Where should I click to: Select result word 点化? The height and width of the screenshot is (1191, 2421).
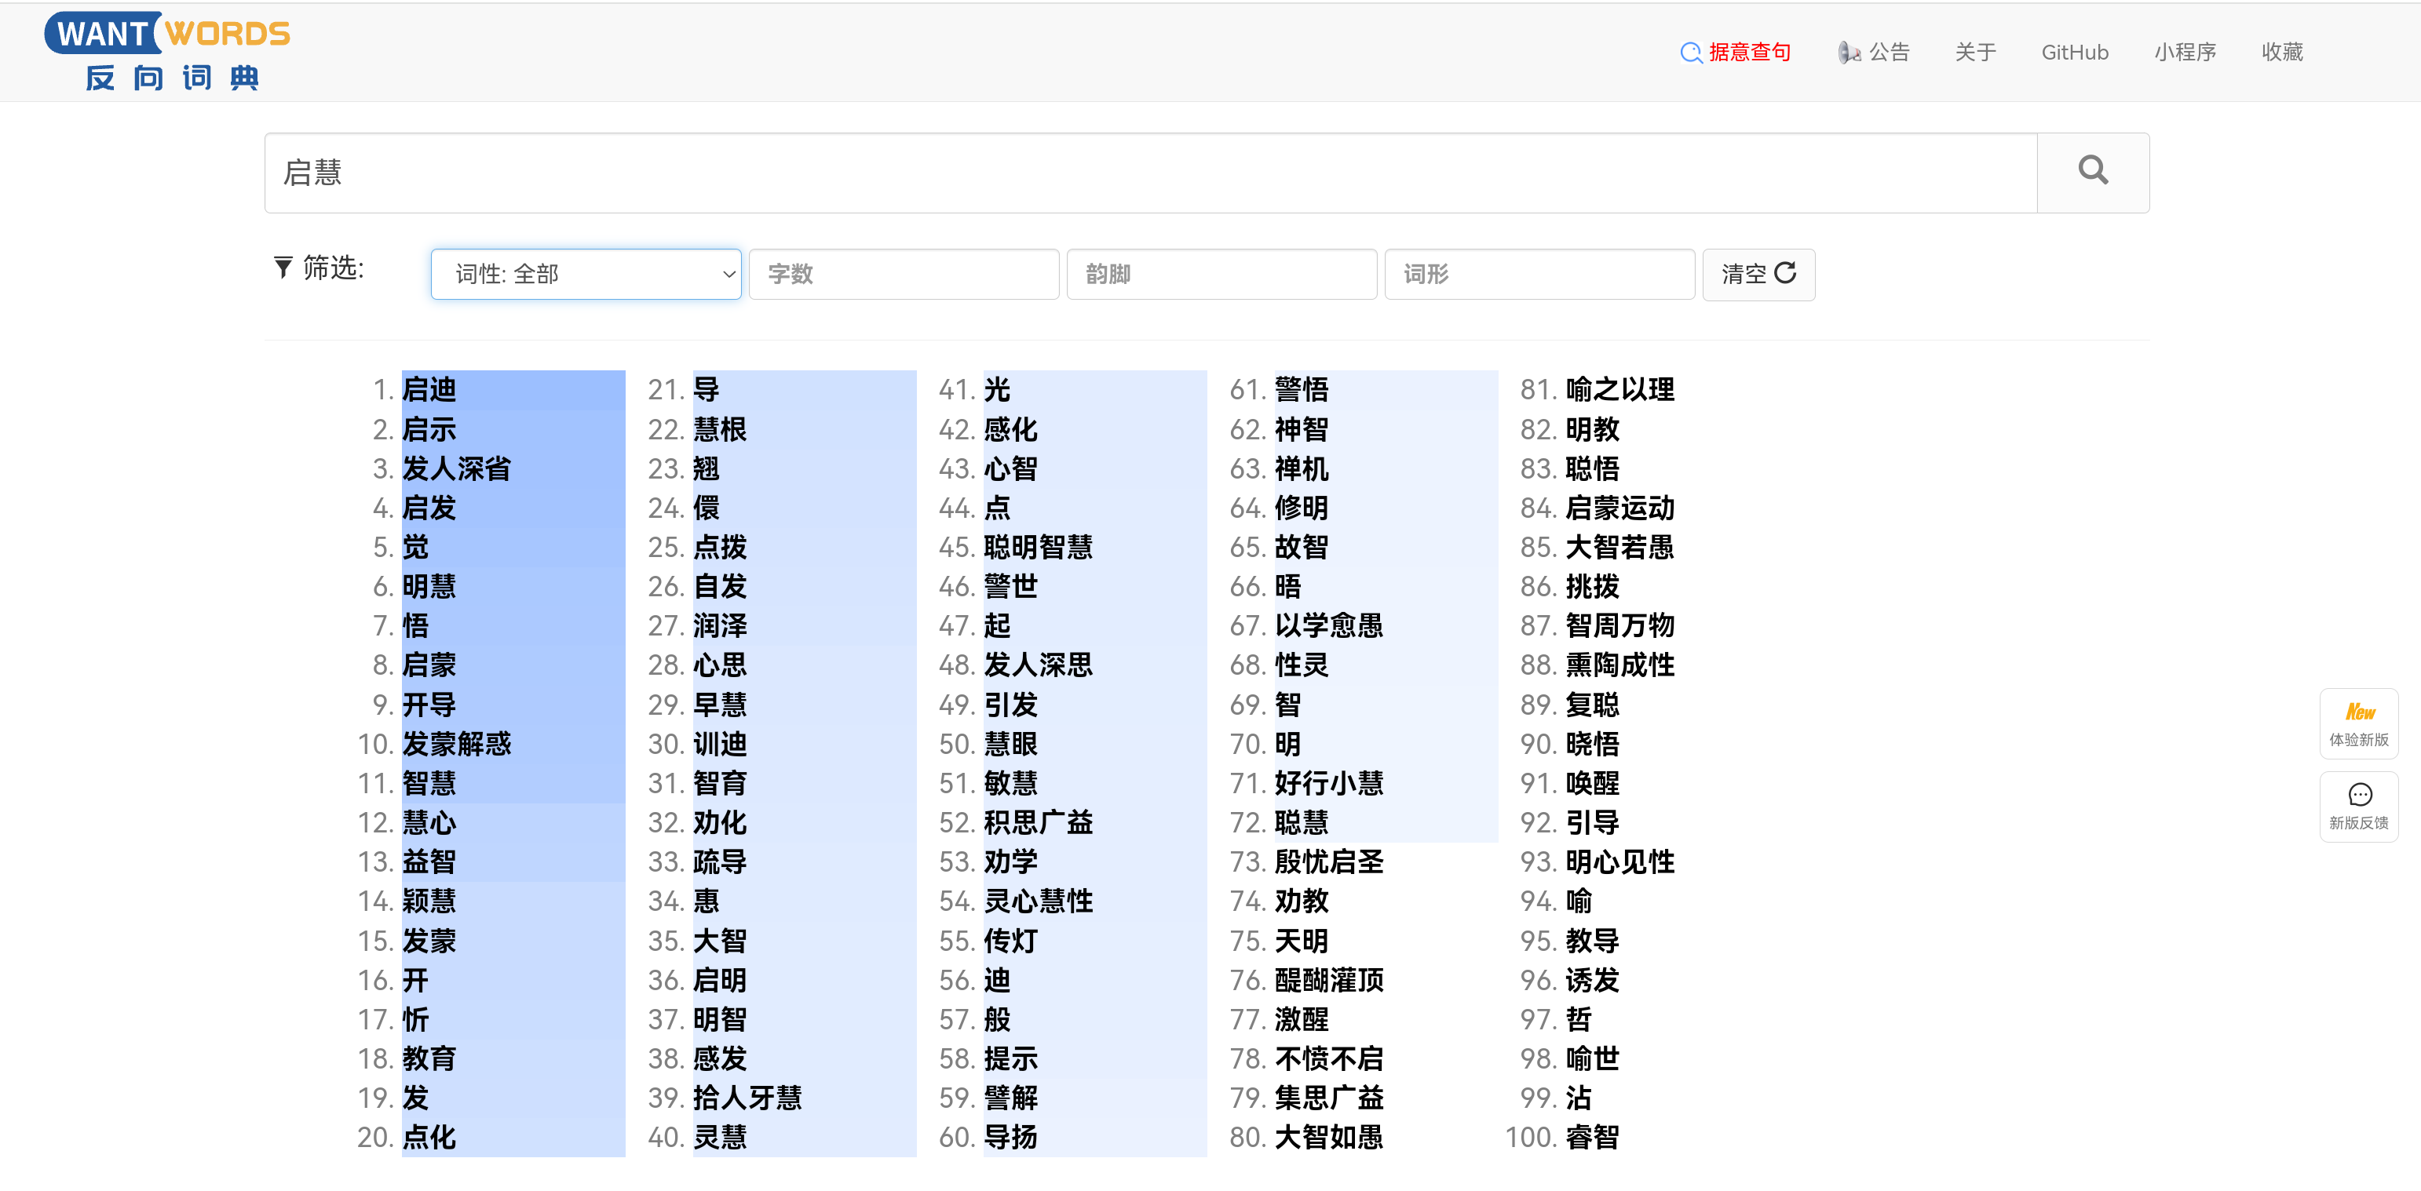coord(429,1137)
